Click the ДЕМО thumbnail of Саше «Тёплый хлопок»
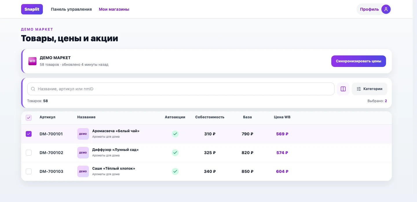The height and width of the screenshot is (202, 417). pyautogui.click(x=83, y=171)
